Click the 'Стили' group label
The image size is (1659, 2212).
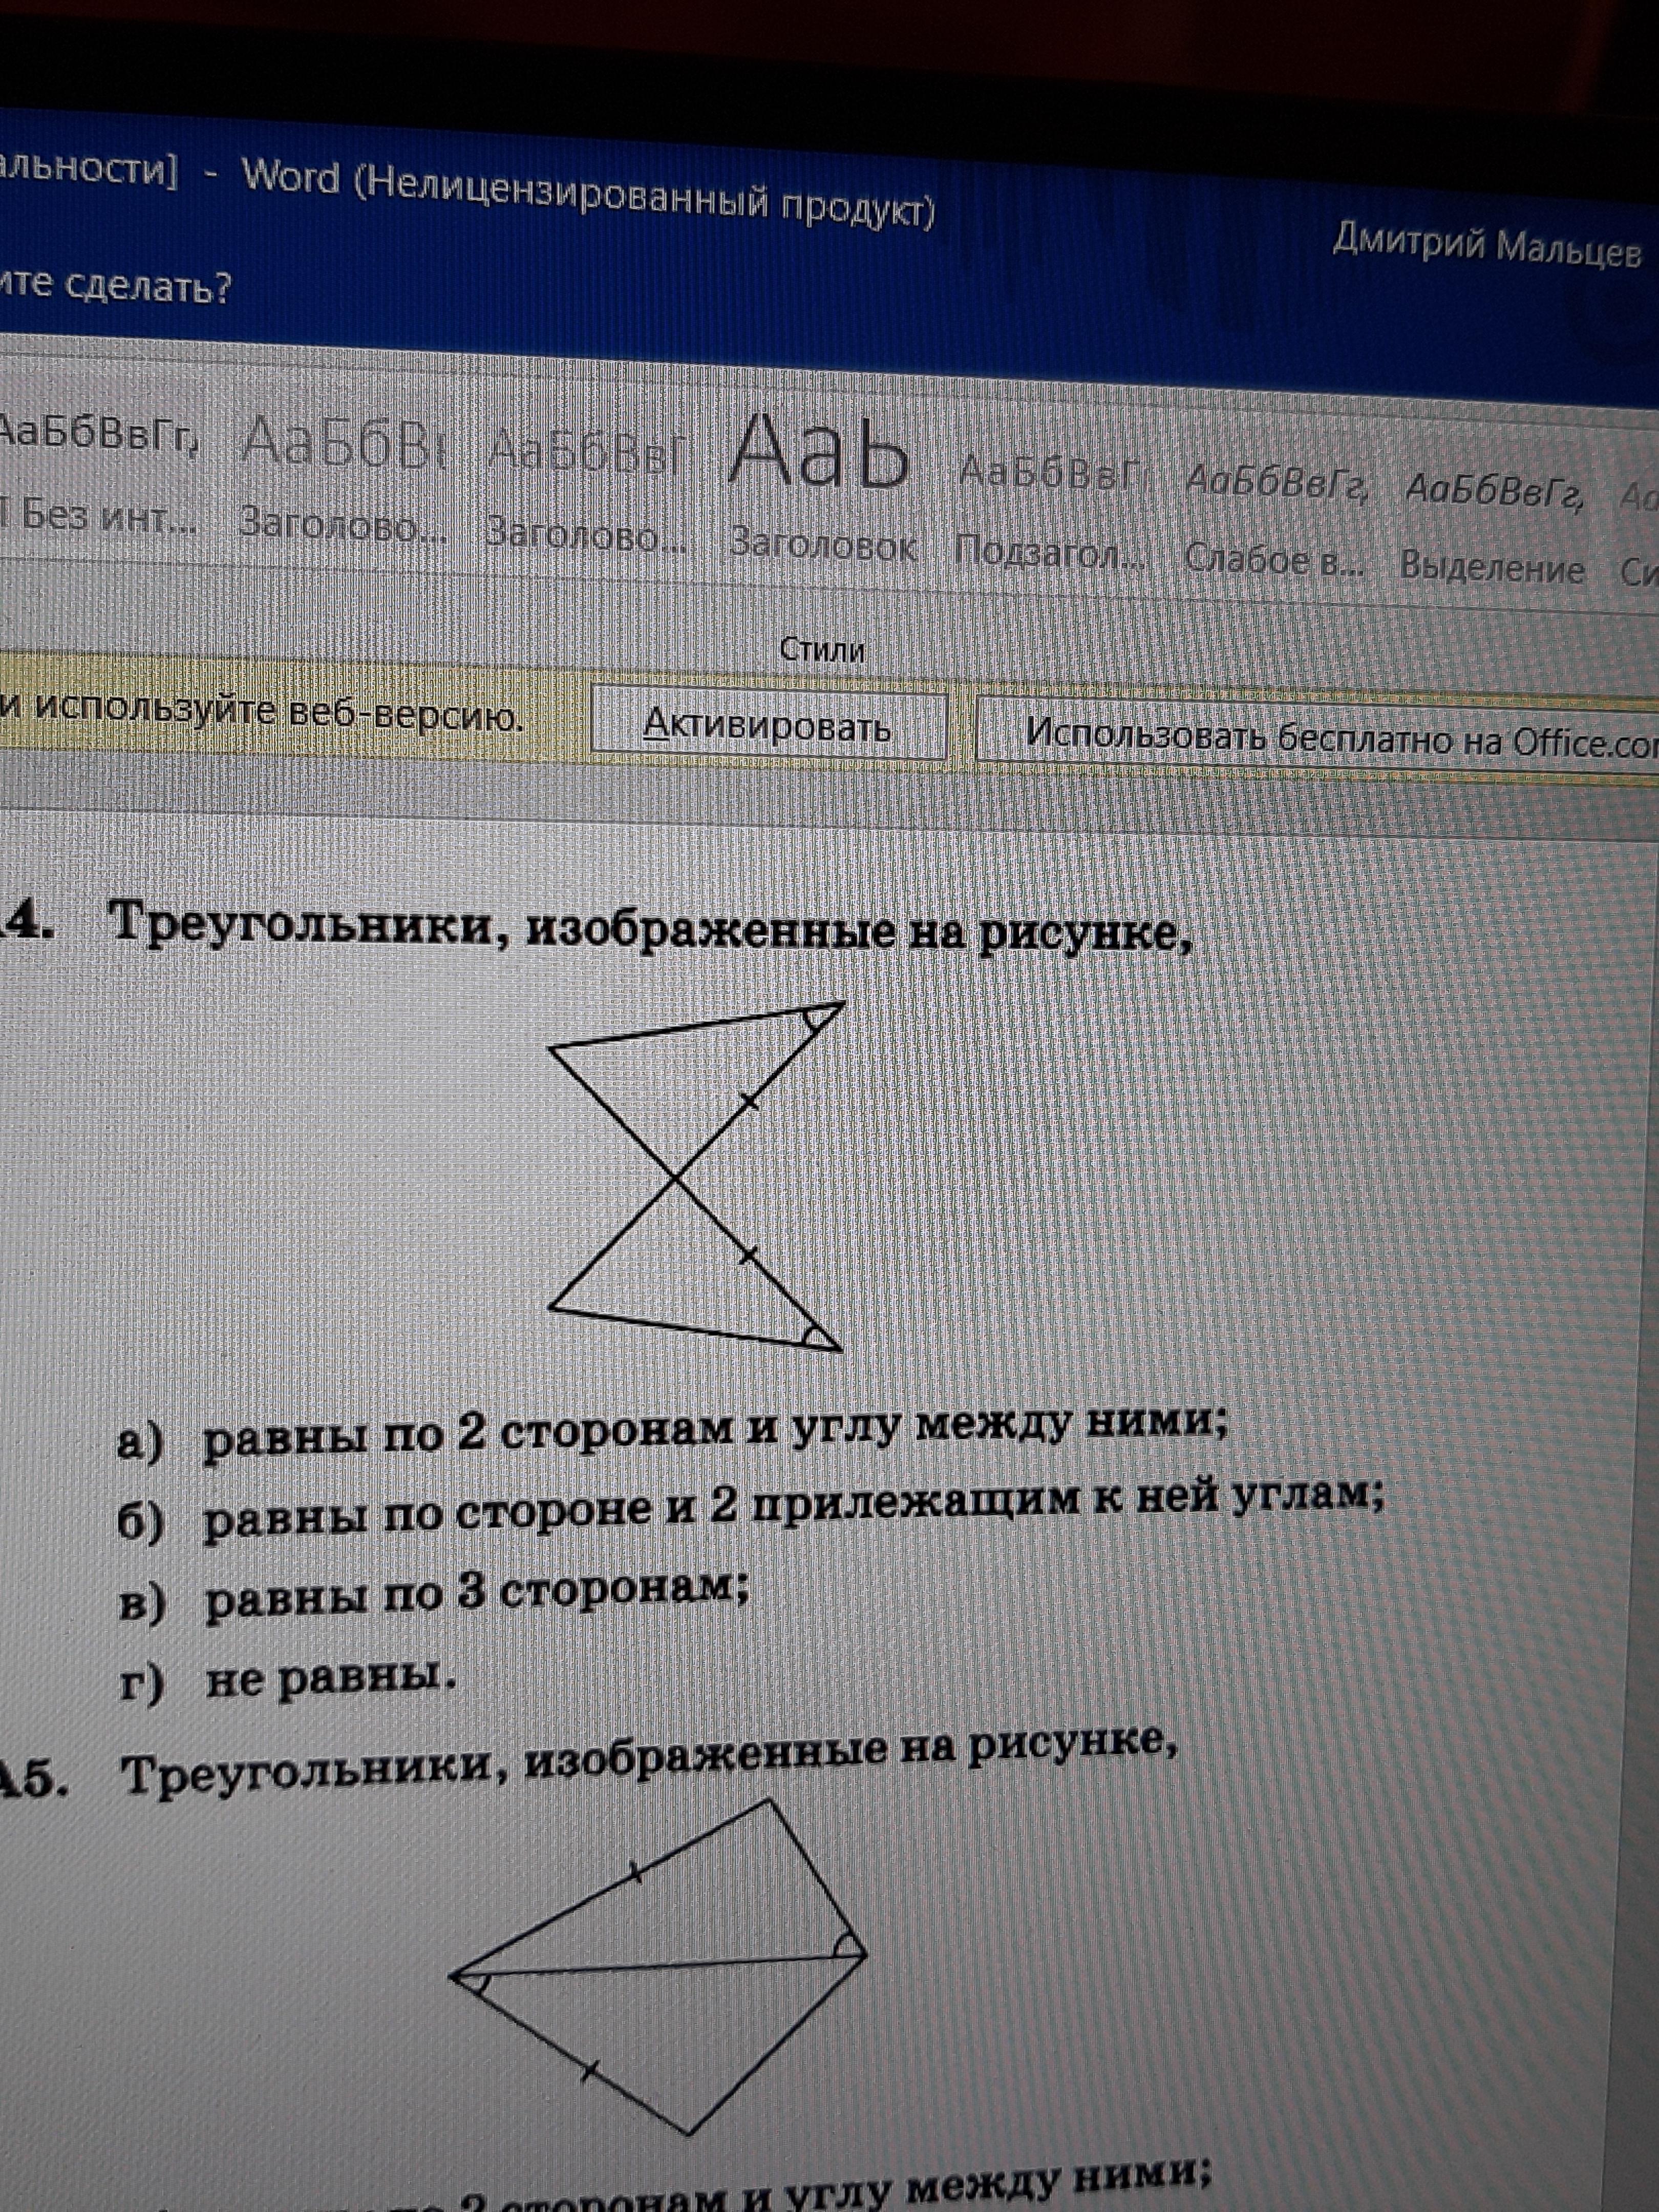pos(821,650)
